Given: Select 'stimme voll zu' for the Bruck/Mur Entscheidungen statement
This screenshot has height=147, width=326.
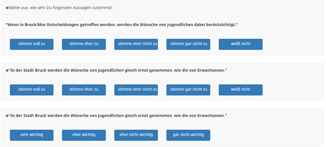Looking at the screenshot, I should 32,44.
